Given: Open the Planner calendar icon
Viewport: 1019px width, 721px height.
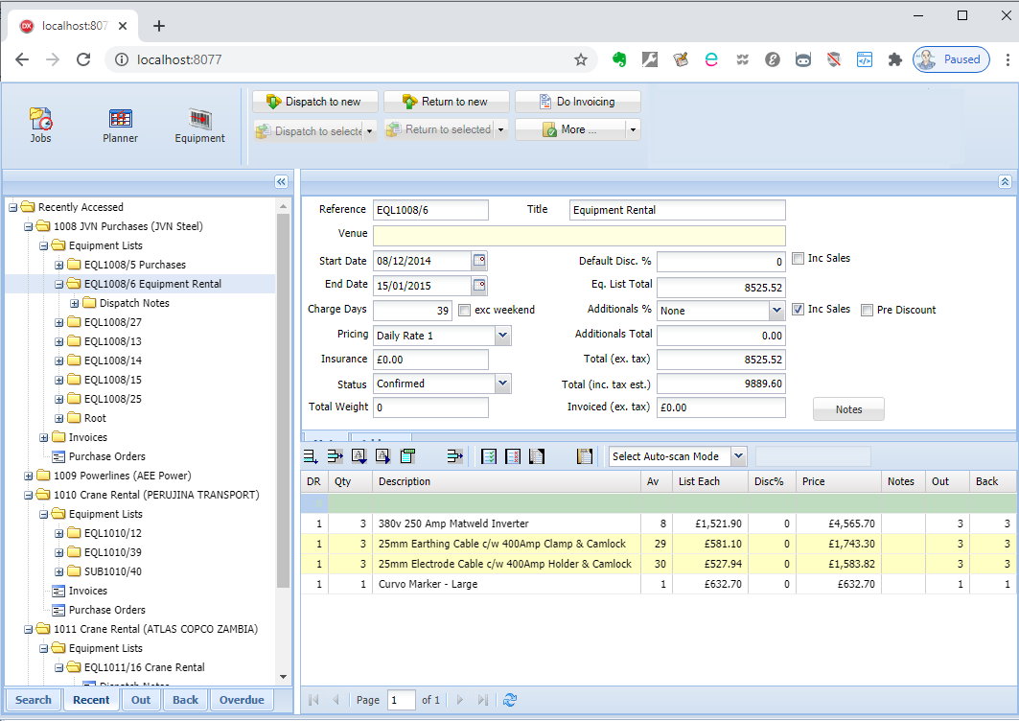Looking at the screenshot, I should (120, 119).
